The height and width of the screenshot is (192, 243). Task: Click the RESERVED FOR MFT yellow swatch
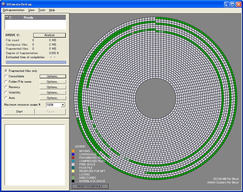(x=73, y=171)
